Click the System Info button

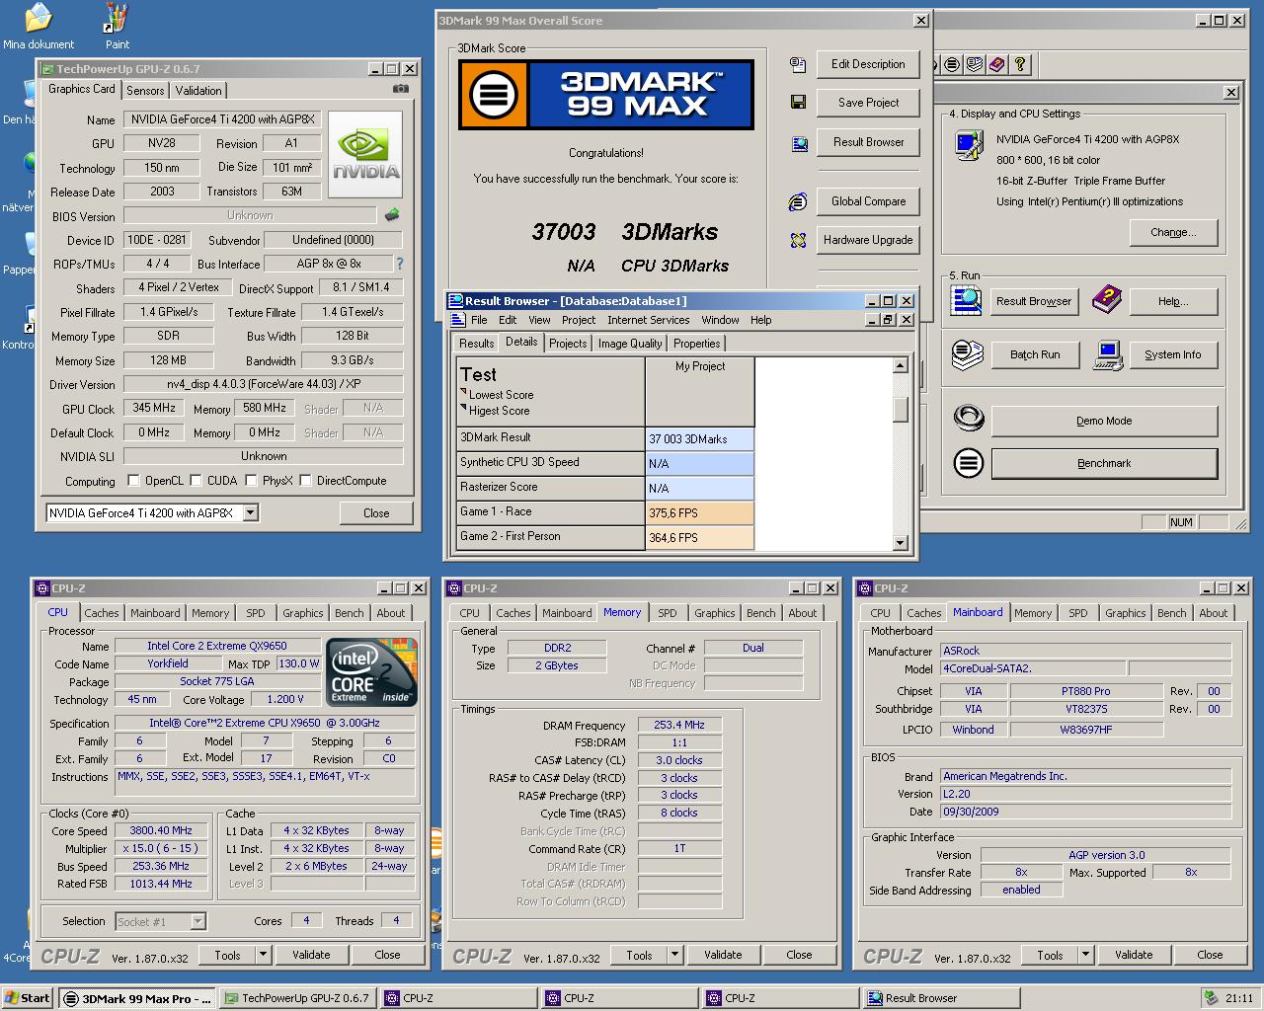coord(1173,354)
